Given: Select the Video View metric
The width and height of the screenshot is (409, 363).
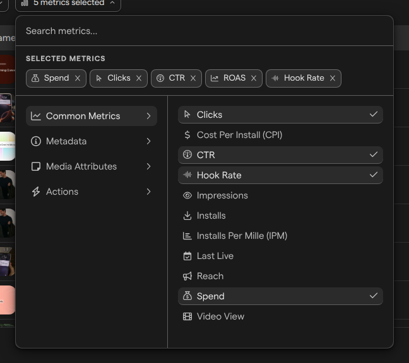Looking at the screenshot, I should click(280, 316).
